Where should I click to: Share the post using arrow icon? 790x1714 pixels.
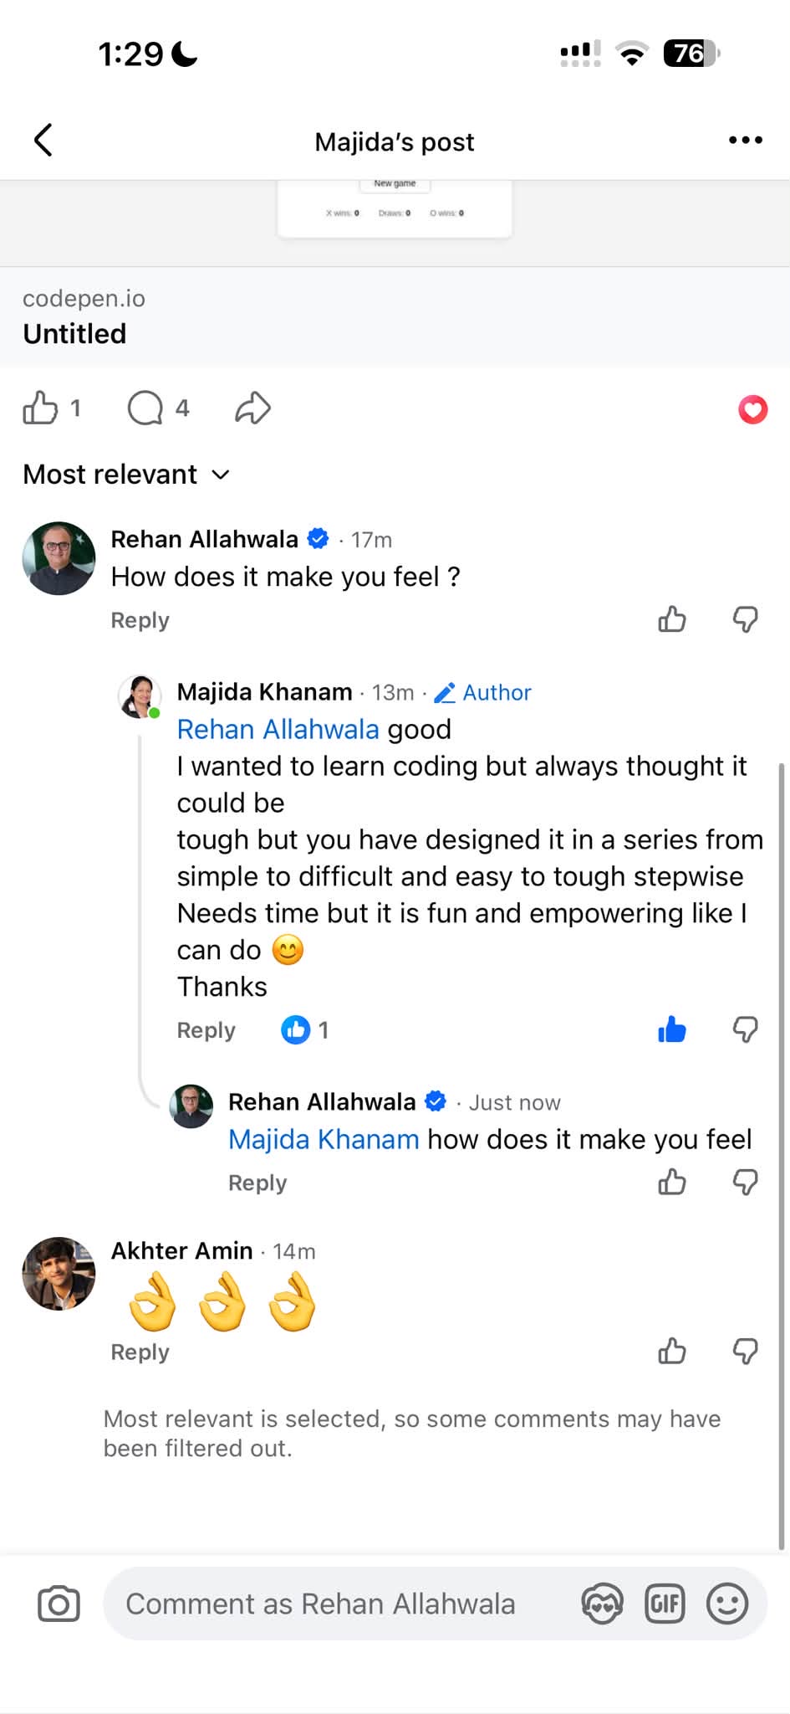click(x=252, y=408)
